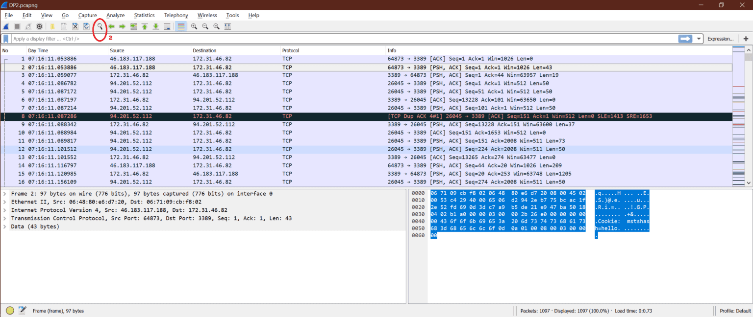The image size is (753, 317).
Task: Toggle auto-scroll during live capture
Action: tap(167, 26)
